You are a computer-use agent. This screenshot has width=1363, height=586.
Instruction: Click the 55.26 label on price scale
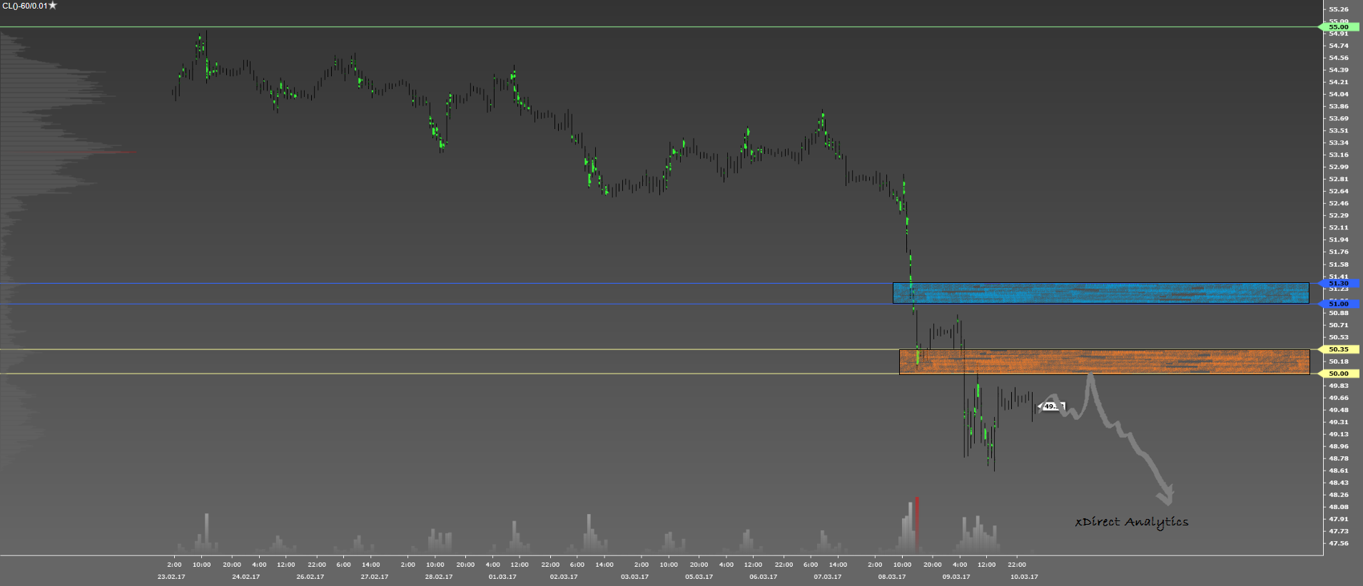[x=1339, y=9]
